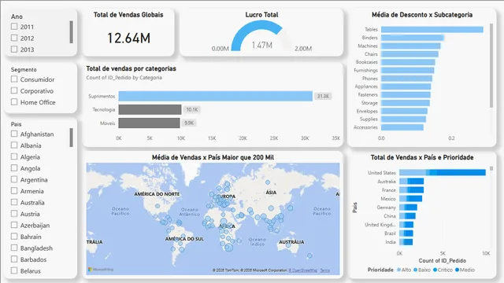
Task: Tick the Bangladesh country checkbox
Action: (14, 248)
